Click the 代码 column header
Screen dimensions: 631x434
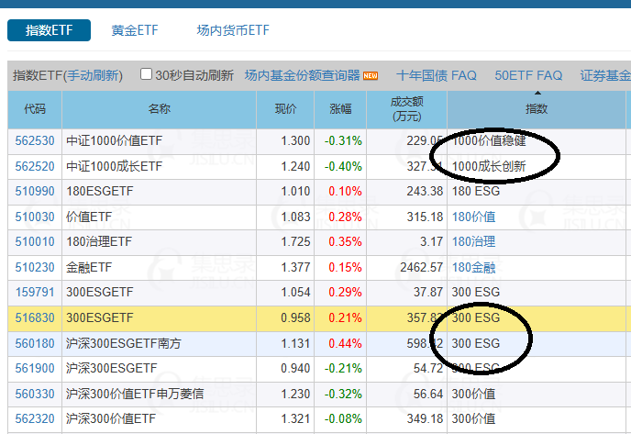(34, 109)
